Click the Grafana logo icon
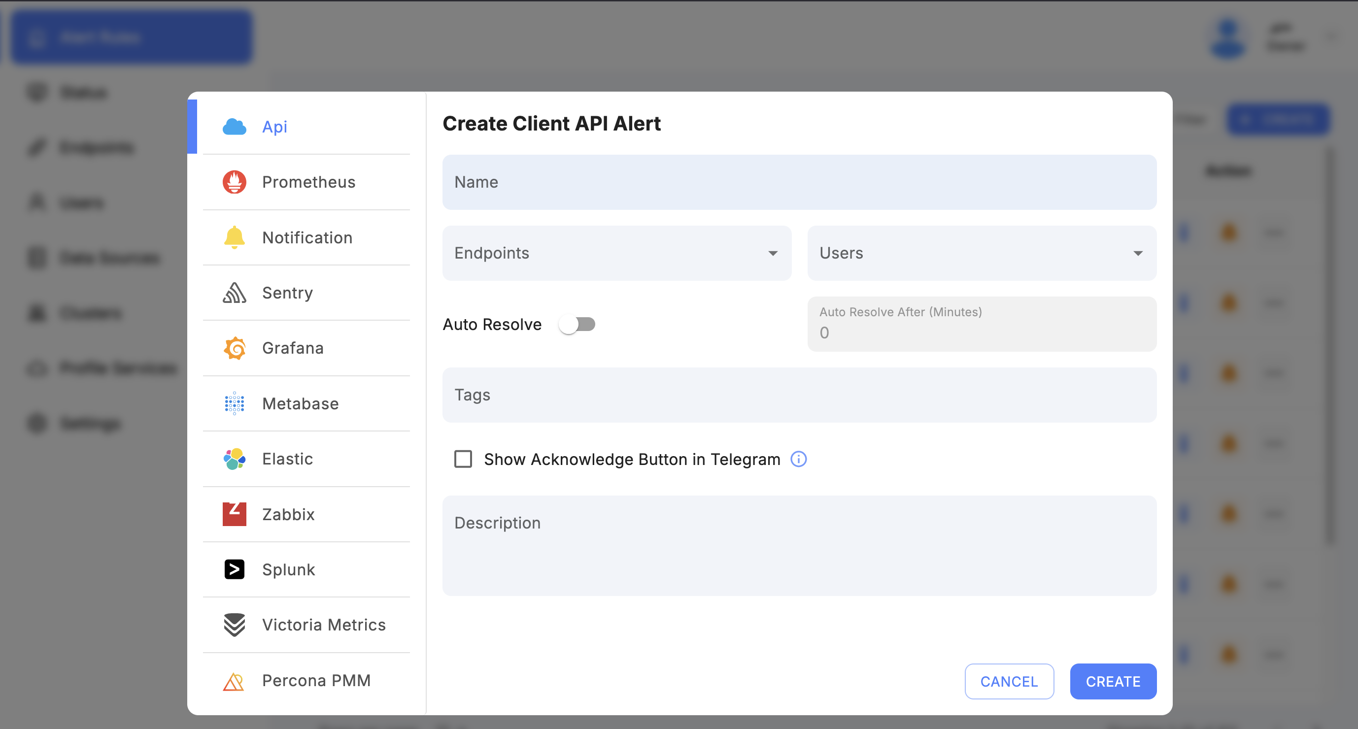 [x=234, y=348]
